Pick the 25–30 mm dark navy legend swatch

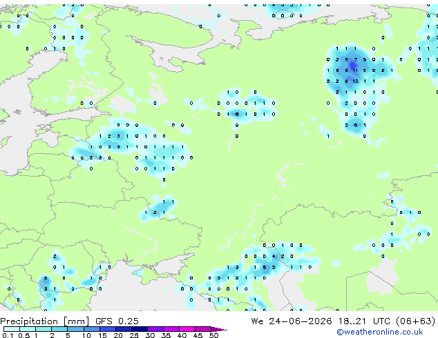[x=140, y=329]
